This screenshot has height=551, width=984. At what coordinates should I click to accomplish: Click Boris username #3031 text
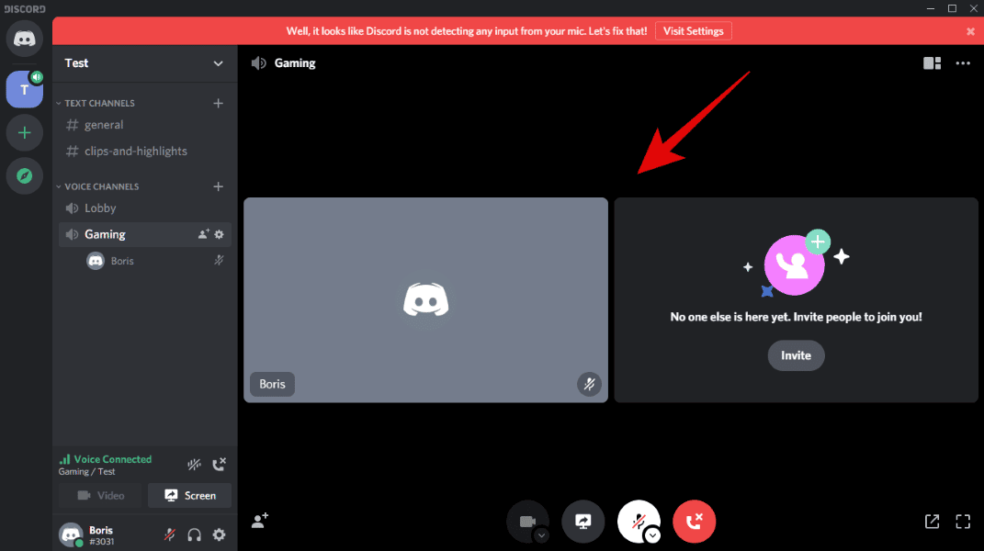tap(101, 535)
